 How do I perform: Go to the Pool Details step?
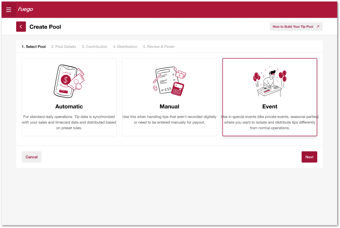click(x=64, y=47)
